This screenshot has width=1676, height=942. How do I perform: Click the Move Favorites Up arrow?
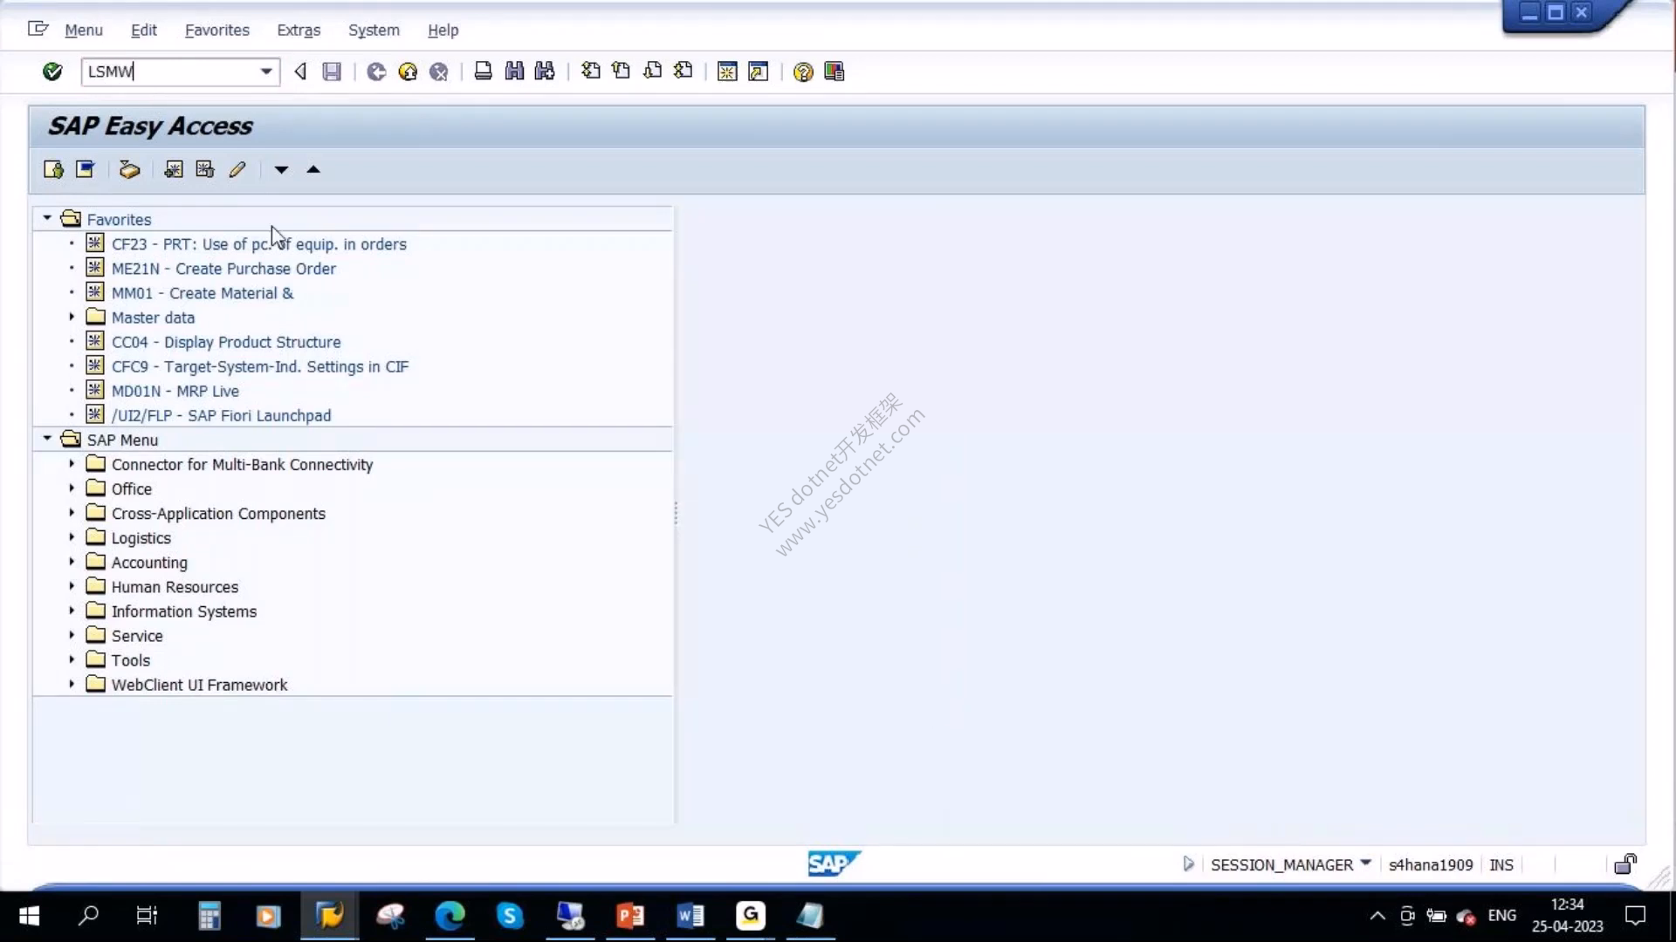(x=313, y=169)
